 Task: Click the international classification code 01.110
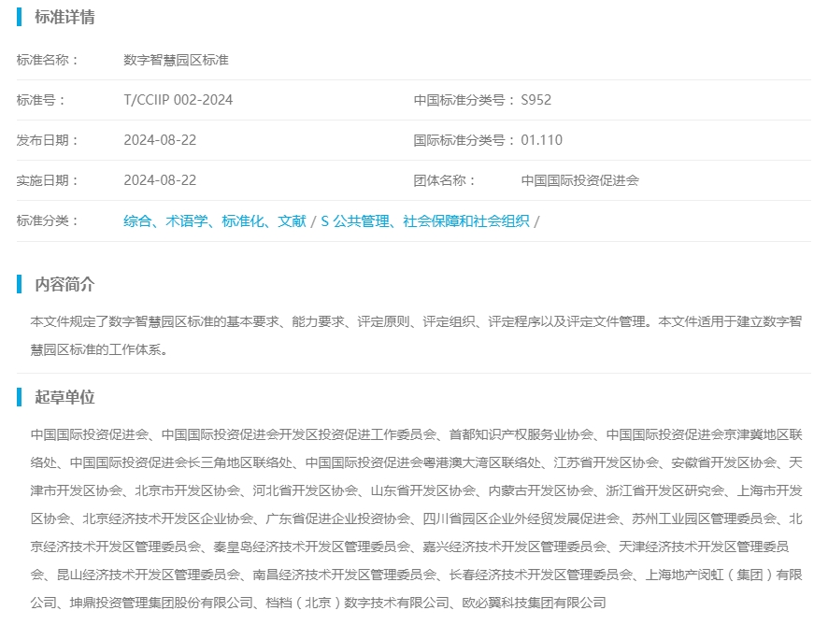tap(541, 140)
